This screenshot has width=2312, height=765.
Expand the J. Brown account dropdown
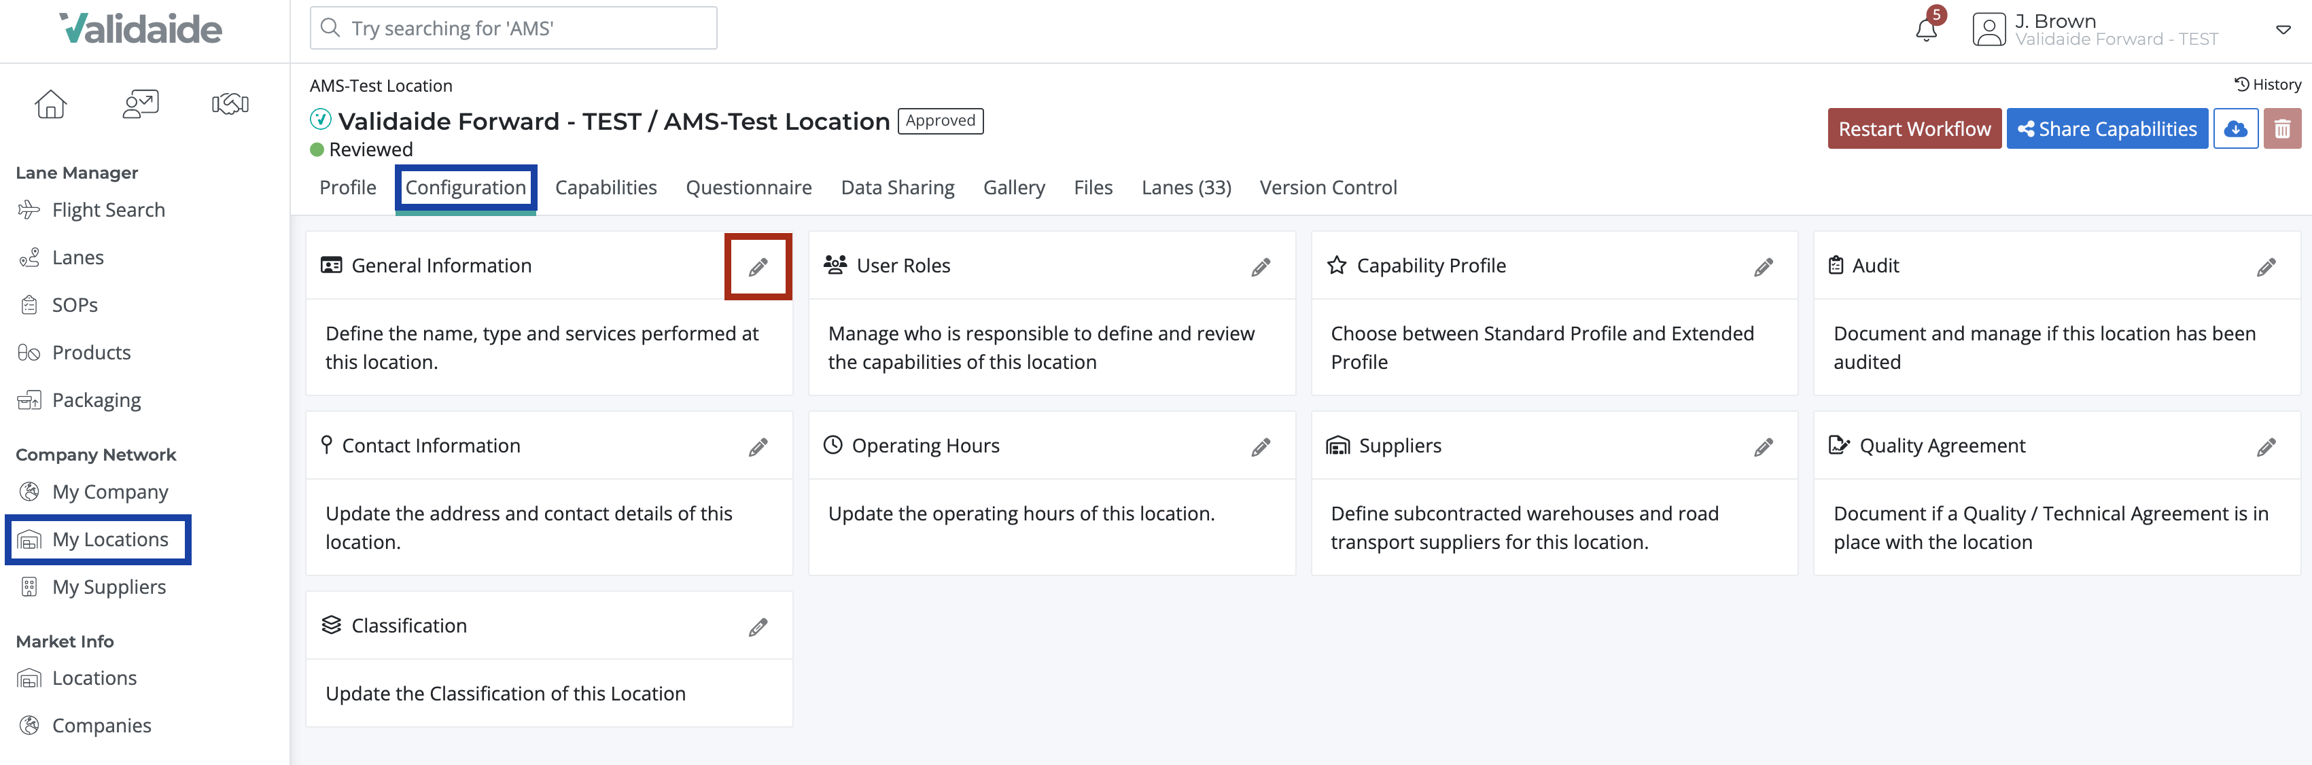(2283, 30)
